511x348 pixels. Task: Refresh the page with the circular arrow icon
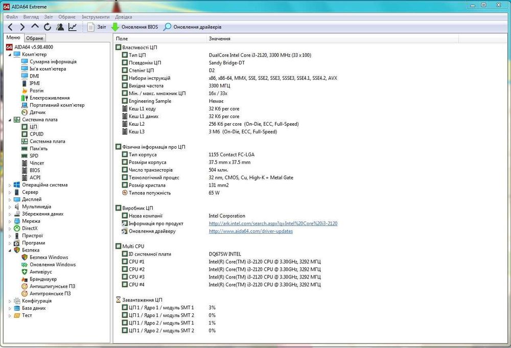[x=48, y=27]
